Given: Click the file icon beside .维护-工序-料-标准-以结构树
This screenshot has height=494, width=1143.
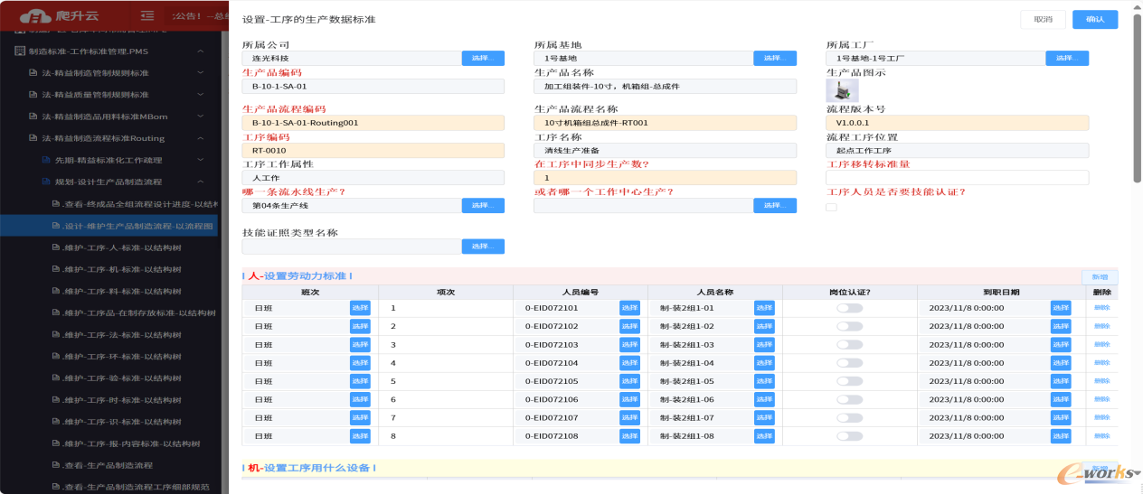Looking at the screenshot, I should (x=55, y=291).
